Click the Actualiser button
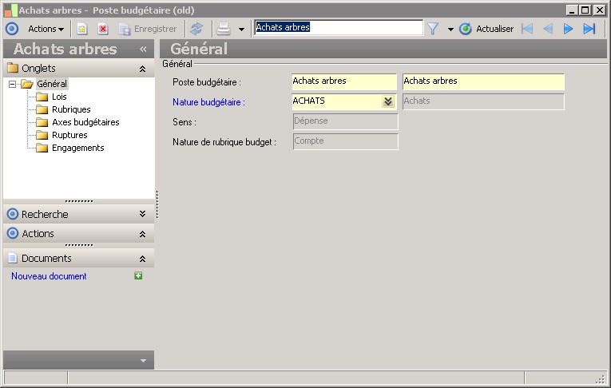The height and width of the screenshot is (388, 611). pos(486,29)
